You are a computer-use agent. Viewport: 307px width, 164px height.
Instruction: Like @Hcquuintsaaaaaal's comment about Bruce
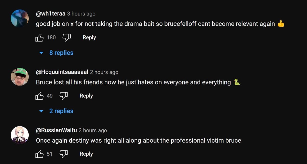(40, 96)
